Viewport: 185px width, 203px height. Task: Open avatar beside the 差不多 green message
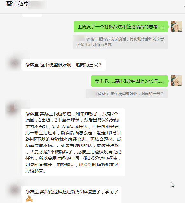pos(176,81)
